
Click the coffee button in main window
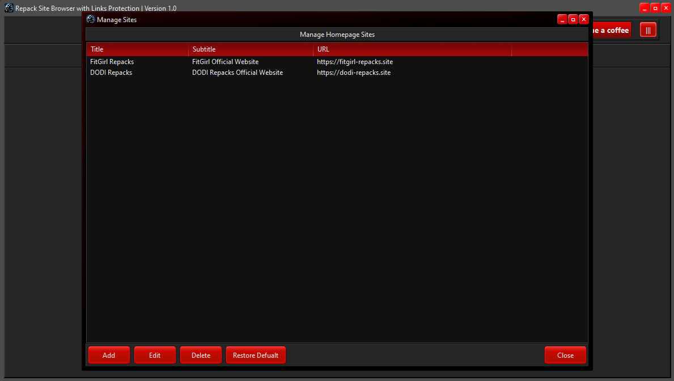pos(612,30)
